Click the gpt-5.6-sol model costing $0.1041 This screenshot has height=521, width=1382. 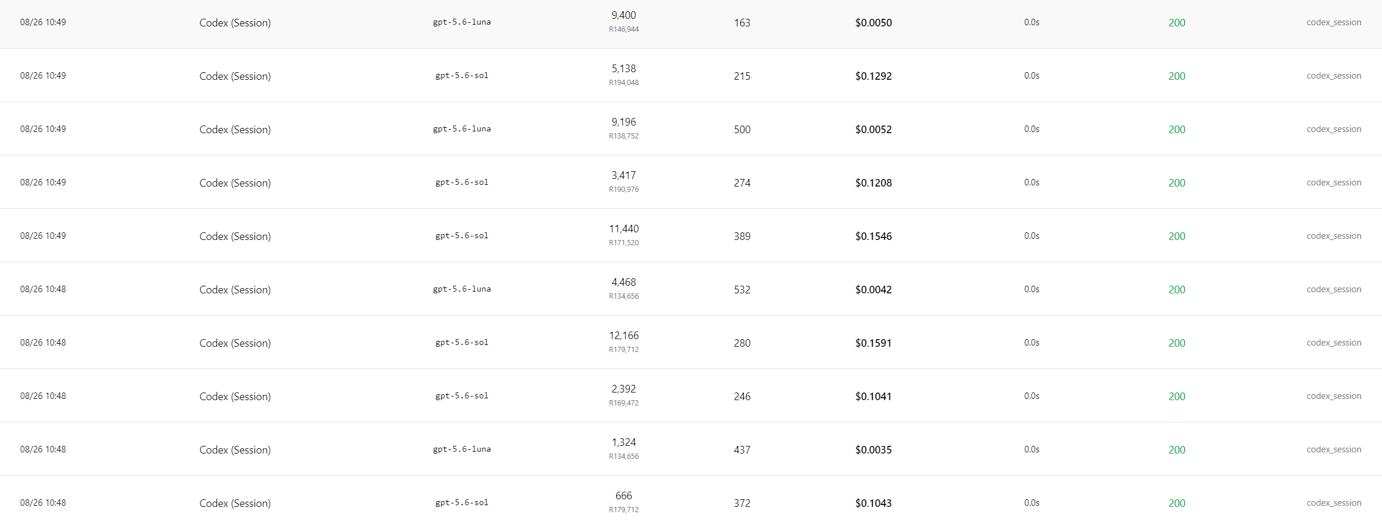(462, 396)
